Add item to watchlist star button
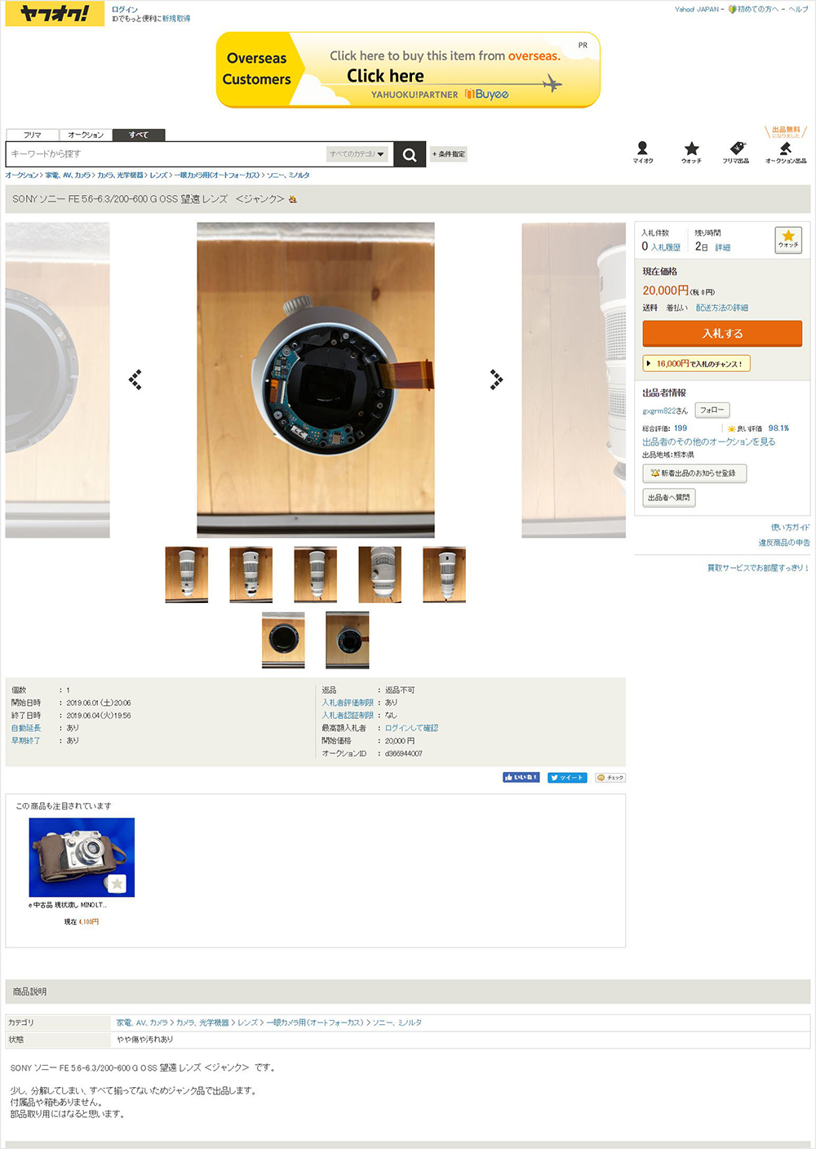The image size is (816, 1149). coord(788,239)
